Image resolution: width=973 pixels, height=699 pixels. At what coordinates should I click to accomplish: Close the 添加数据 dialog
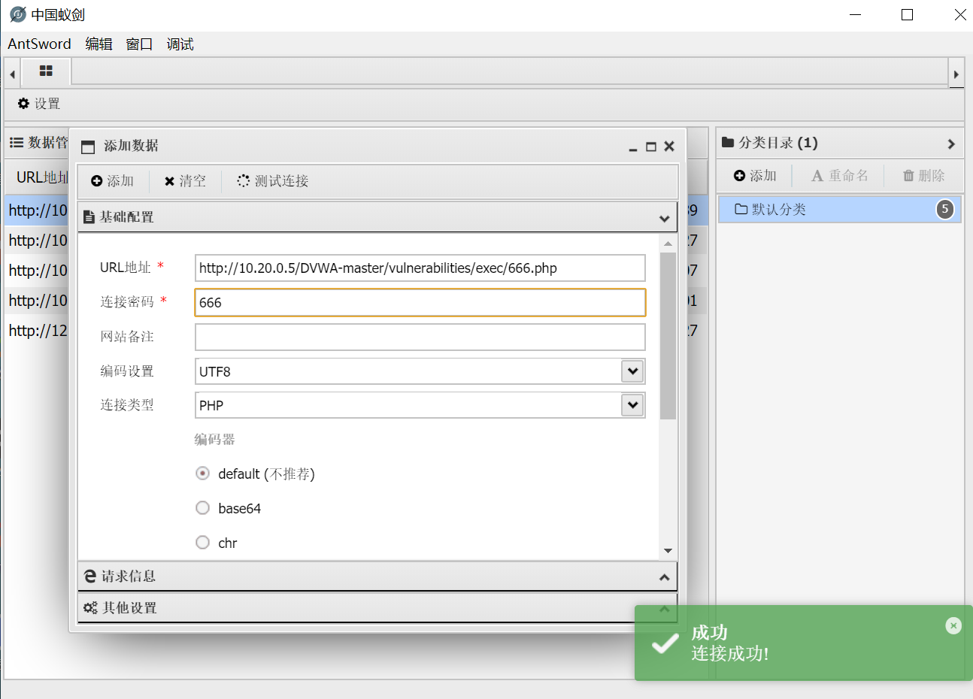[669, 147]
